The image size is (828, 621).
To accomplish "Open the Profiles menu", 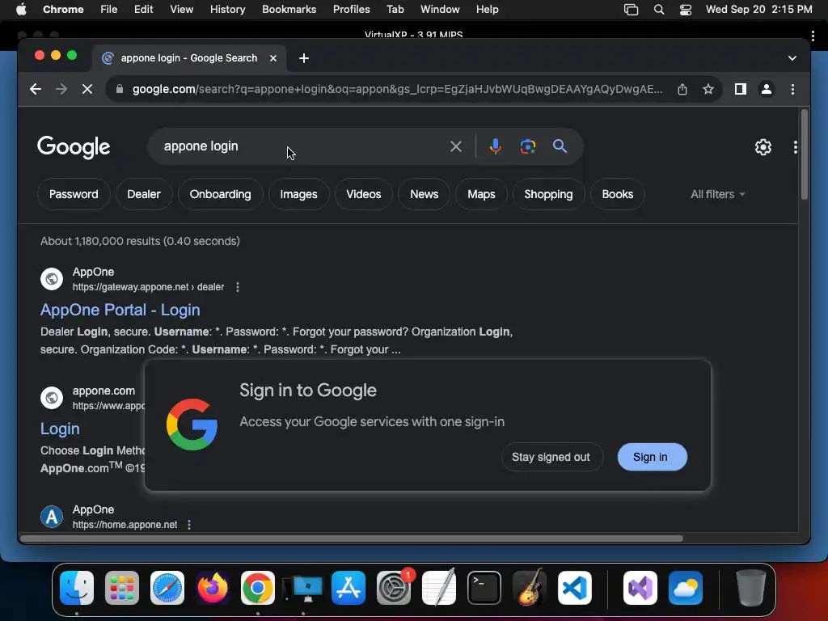I will tap(351, 10).
